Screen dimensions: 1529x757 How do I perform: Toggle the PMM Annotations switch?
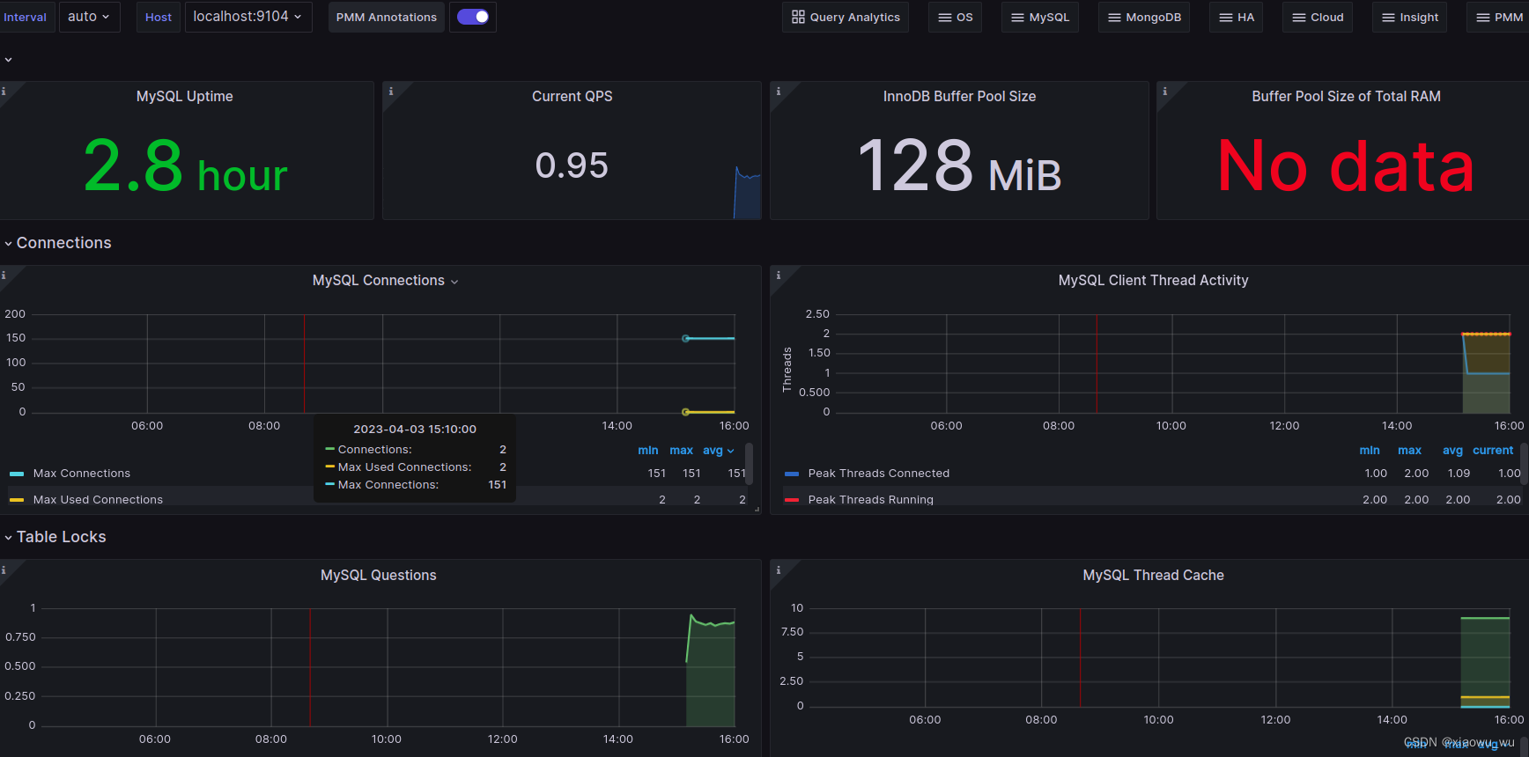(473, 17)
